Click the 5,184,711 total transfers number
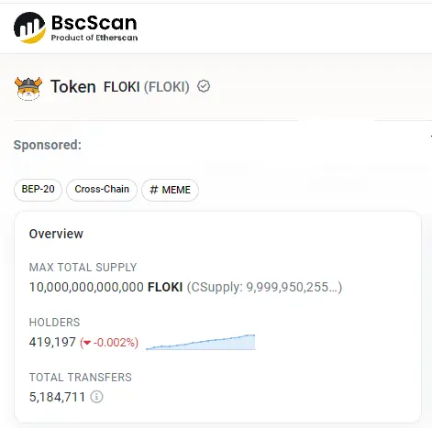432x428 pixels. (57, 397)
